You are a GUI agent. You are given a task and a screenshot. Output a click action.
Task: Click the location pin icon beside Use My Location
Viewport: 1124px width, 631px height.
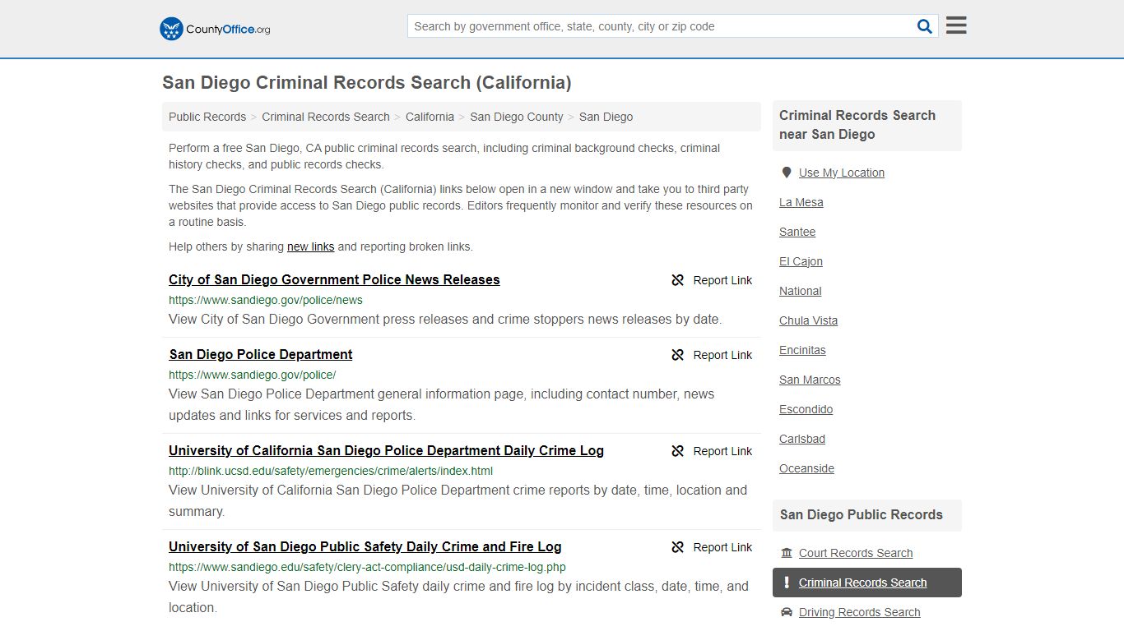point(787,173)
